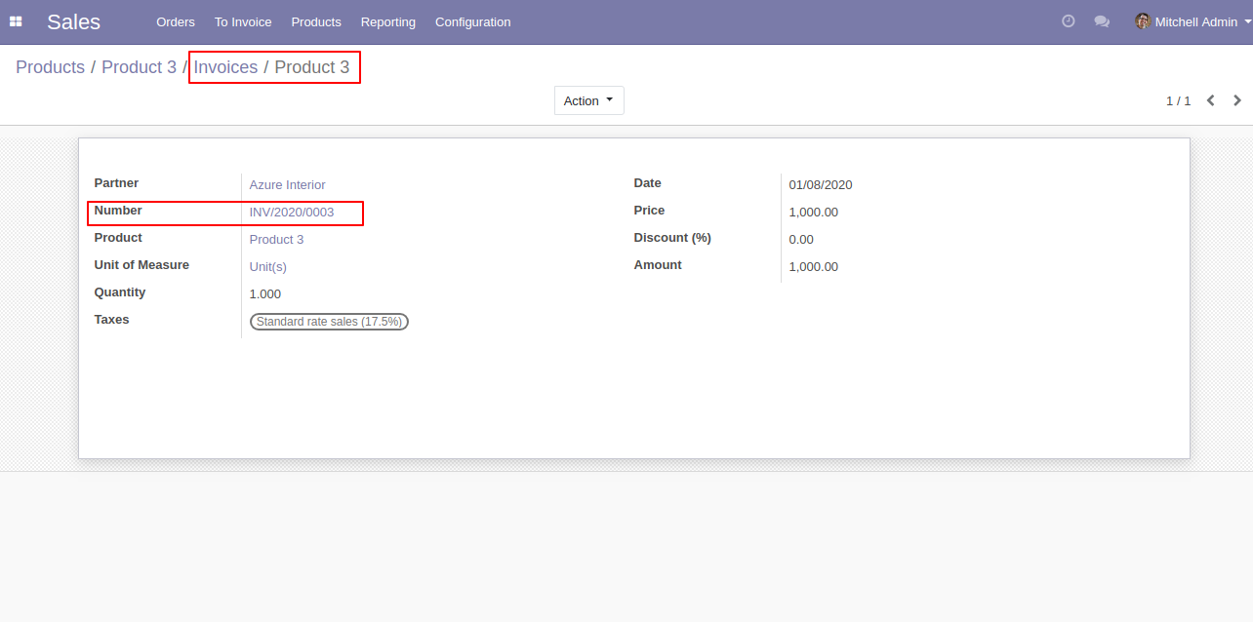The width and height of the screenshot is (1253, 622).
Task: Open the Product 3 field link
Action: [x=276, y=239]
